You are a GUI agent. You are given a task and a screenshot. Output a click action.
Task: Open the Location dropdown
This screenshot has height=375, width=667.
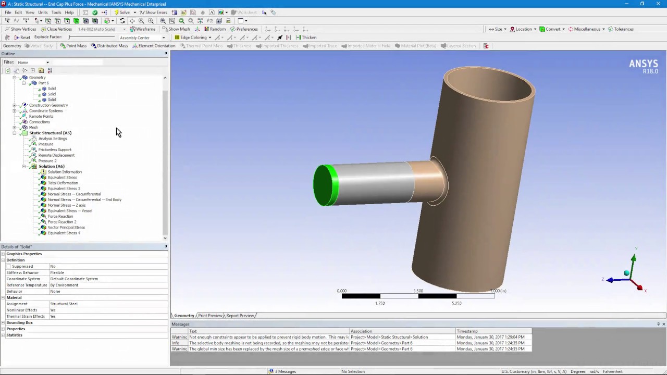click(523, 29)
